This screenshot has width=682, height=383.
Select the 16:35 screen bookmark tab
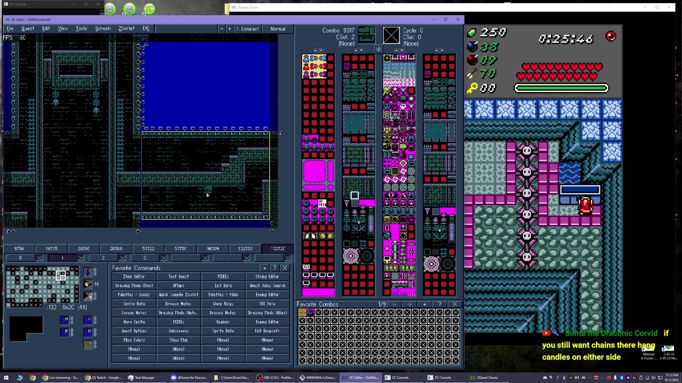click(52, 248)
